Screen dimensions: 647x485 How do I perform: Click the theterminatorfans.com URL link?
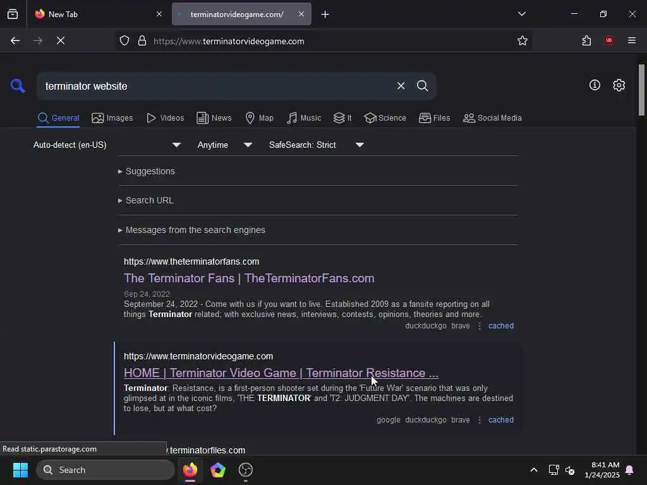click(191, 261)
